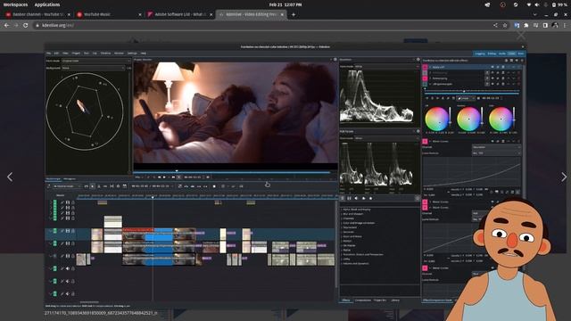This screenshot has height=321, width=571.
Task: Collapse the highlighted active video track
Action: coord(51,231)
